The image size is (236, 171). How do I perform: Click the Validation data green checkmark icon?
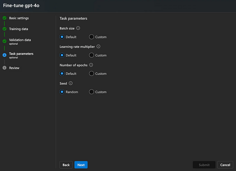[x=4, y=41]
